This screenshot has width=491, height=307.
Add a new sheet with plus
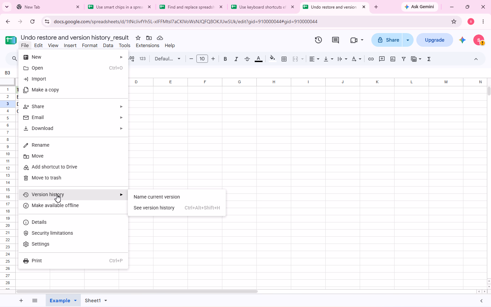click(x=21, y=301)
